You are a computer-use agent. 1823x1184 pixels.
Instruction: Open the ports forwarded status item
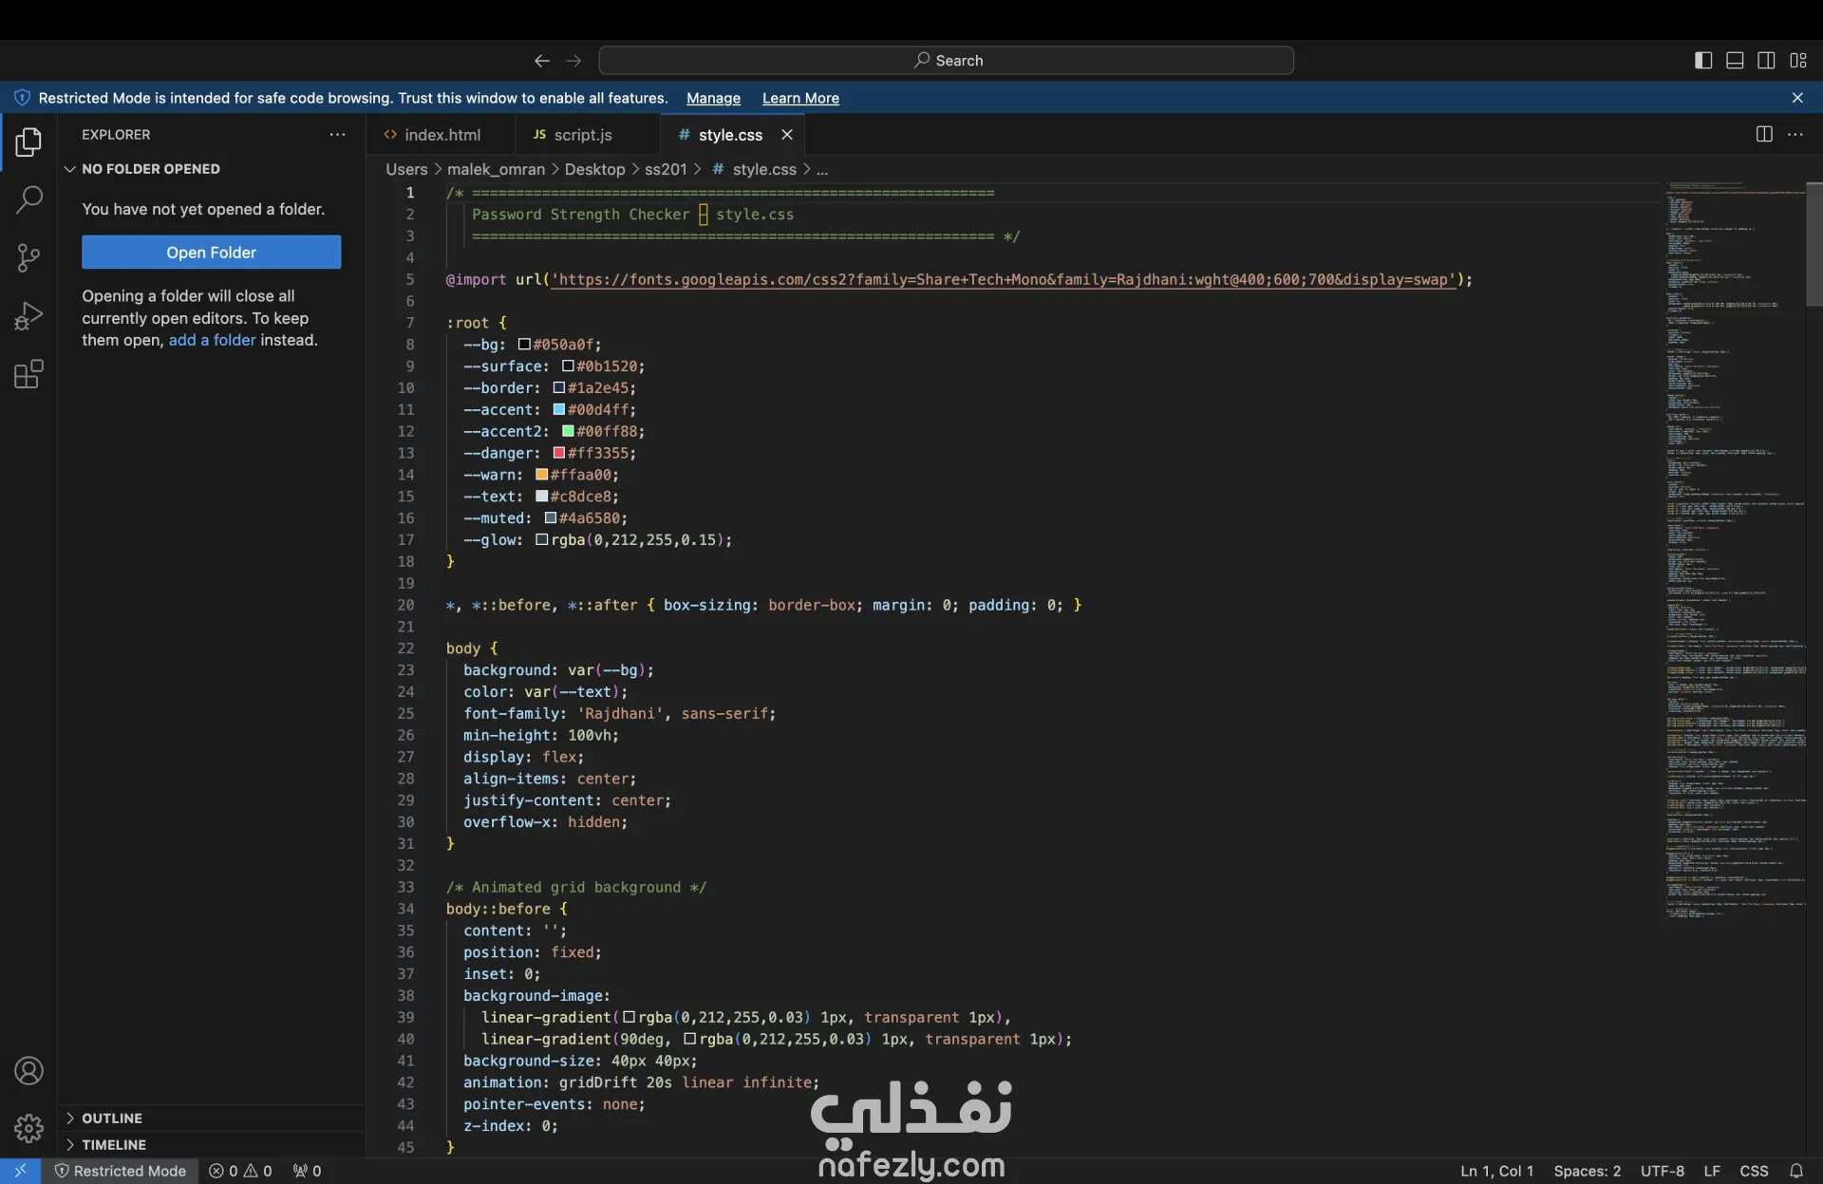pos(308,1171)
